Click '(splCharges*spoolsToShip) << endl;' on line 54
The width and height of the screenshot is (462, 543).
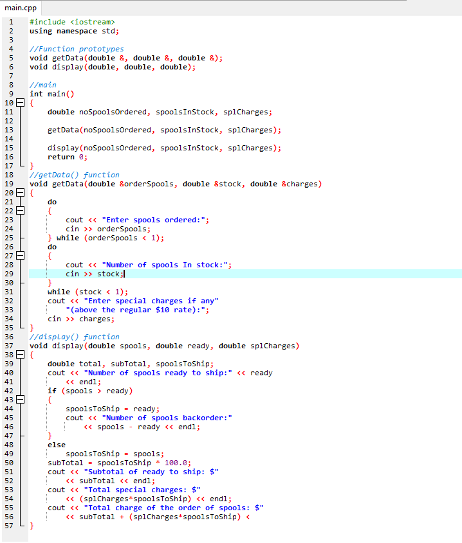pos(155,499)
